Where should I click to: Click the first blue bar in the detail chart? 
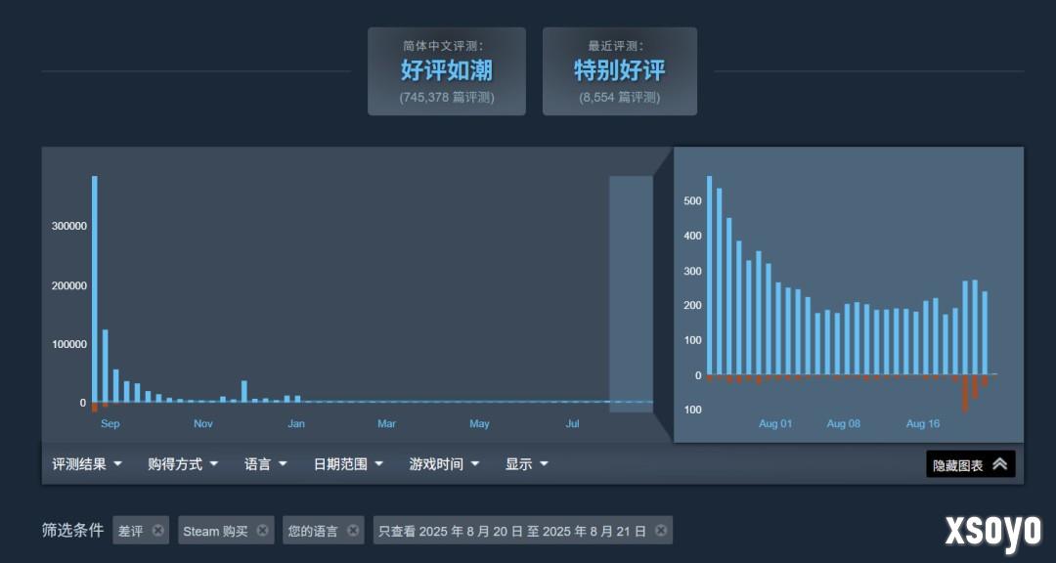[709, 276]
